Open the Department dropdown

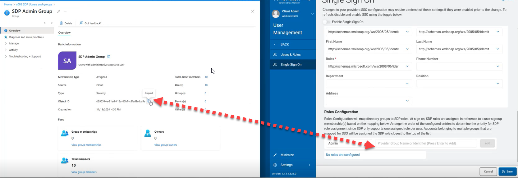369,84
